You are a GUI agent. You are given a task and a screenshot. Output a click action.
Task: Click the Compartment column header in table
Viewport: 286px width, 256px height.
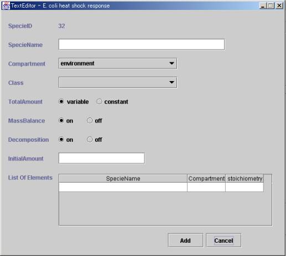pyautogui.click(x=206, y=178)
